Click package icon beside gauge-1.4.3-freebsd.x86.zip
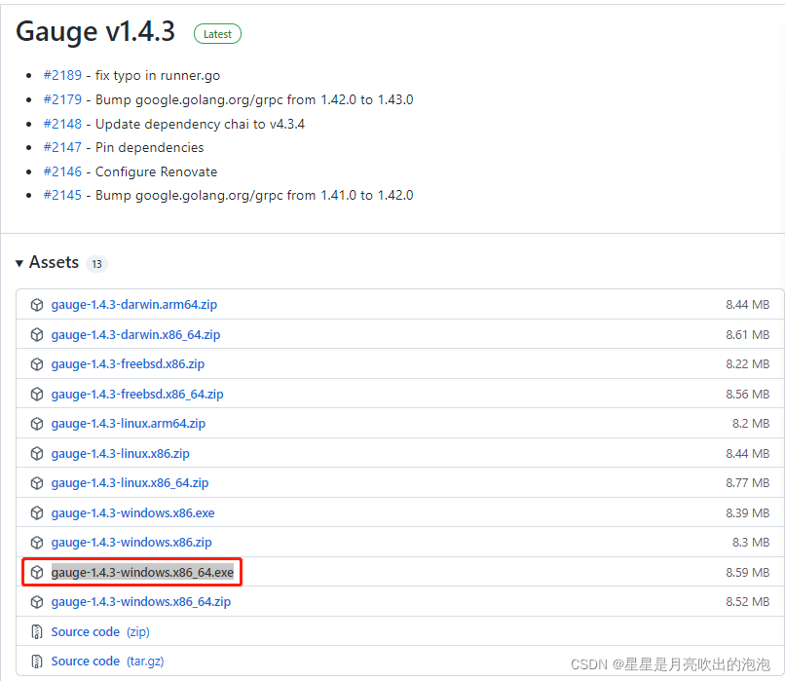This screenshot has width=785, height=681. pos(37,364)
